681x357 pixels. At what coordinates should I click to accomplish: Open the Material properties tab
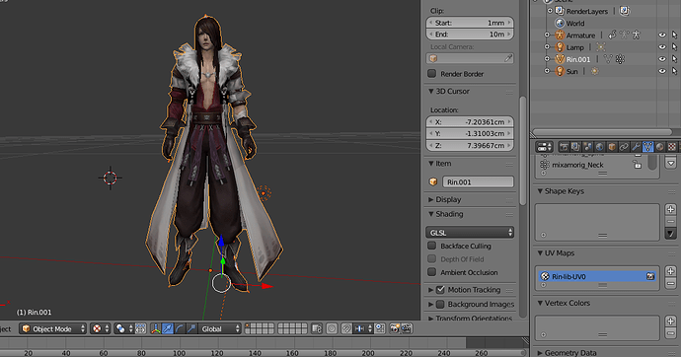pyautogui.click(x=659, y=147)
